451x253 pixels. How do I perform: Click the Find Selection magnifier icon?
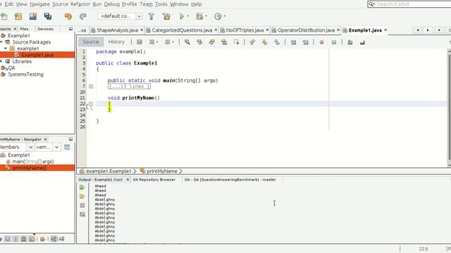(187, 42)
